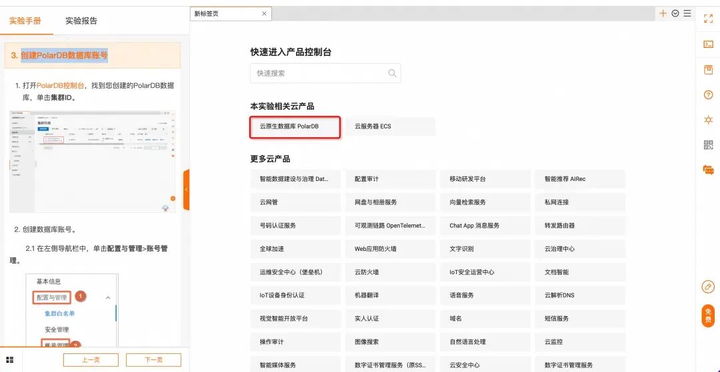Screen dimensions: 720x372
Task: Open 智能媒体服务 tile
Action: (x=295, y=364)
